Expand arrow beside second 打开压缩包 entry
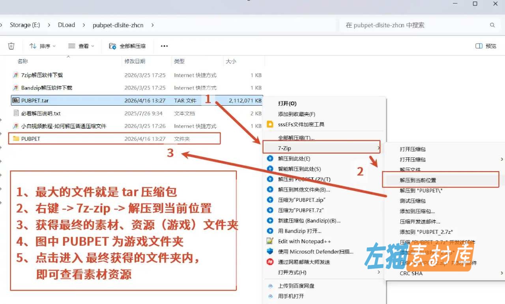The width and height of the screenshot is (505, 304). [502, 159]
